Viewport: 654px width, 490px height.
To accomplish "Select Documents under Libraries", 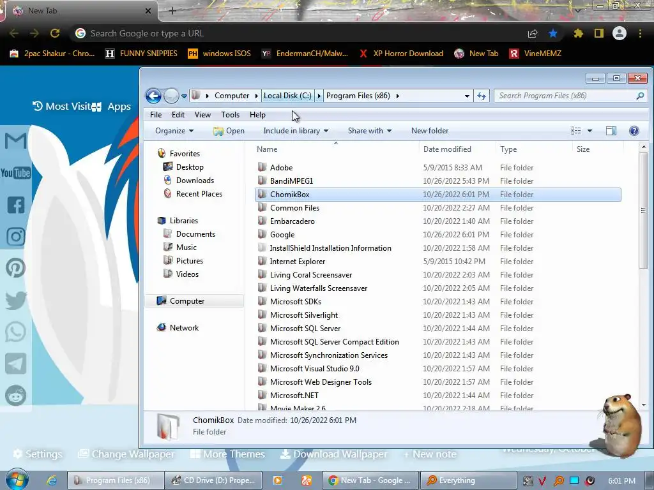I will [195, 234].
